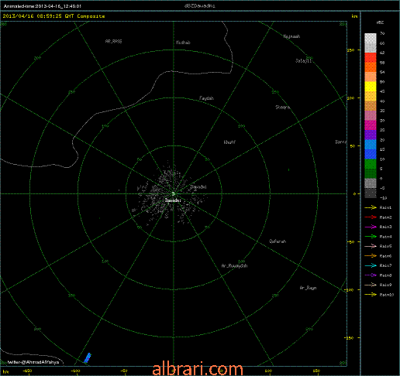Image resolution: width=400 pixels, height=376 pixels.
Task: Click the yellow Rain1 arrow icon
Action: click(x=371, y=207)
